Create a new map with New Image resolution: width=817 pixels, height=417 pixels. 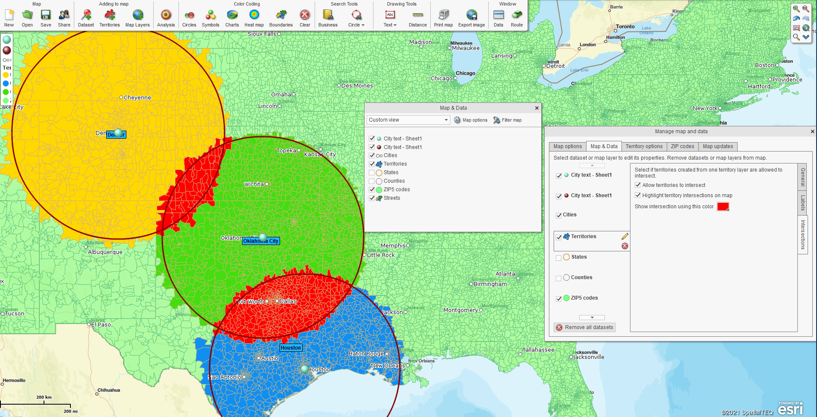click(x=9, y=18)
